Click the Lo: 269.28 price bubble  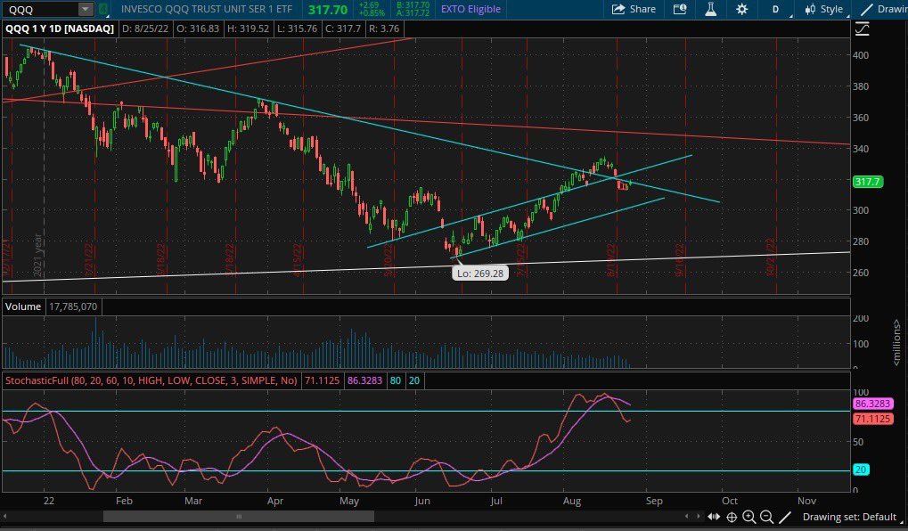pos(480,274)
